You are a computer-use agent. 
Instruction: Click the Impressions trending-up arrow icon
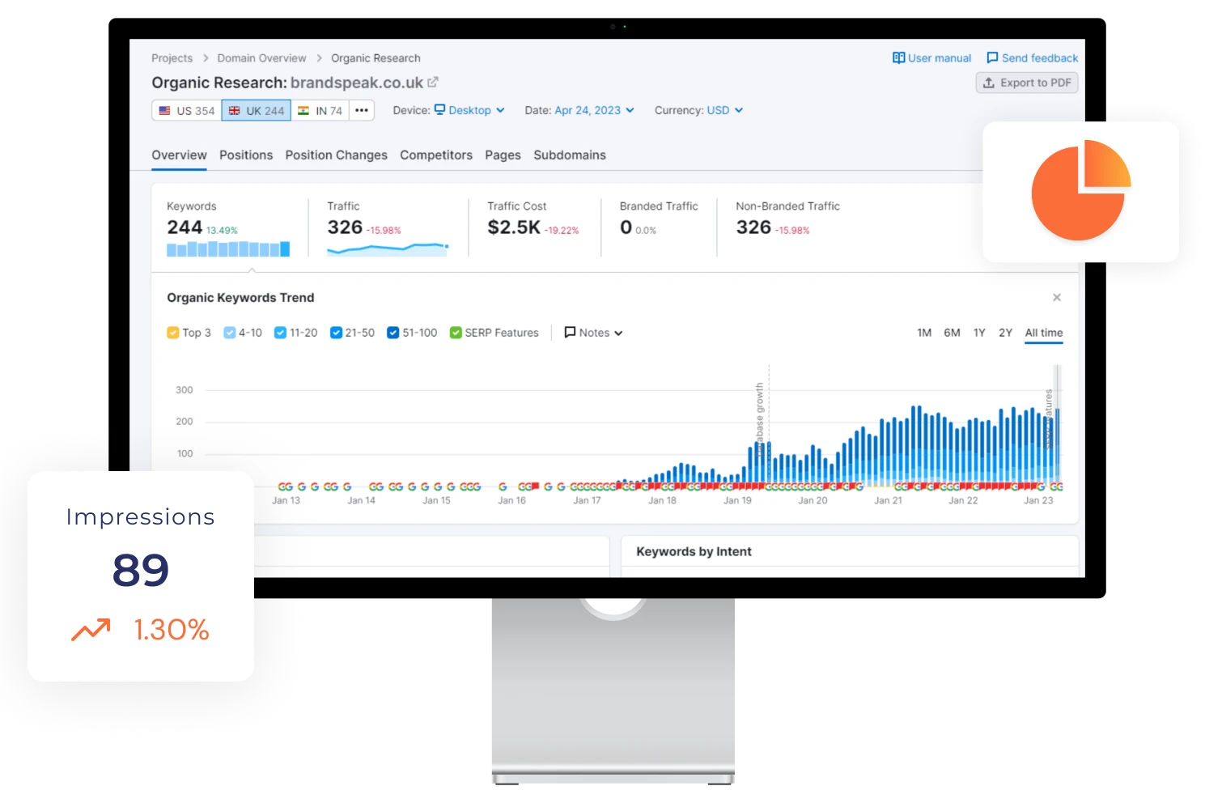click(91, 630)
